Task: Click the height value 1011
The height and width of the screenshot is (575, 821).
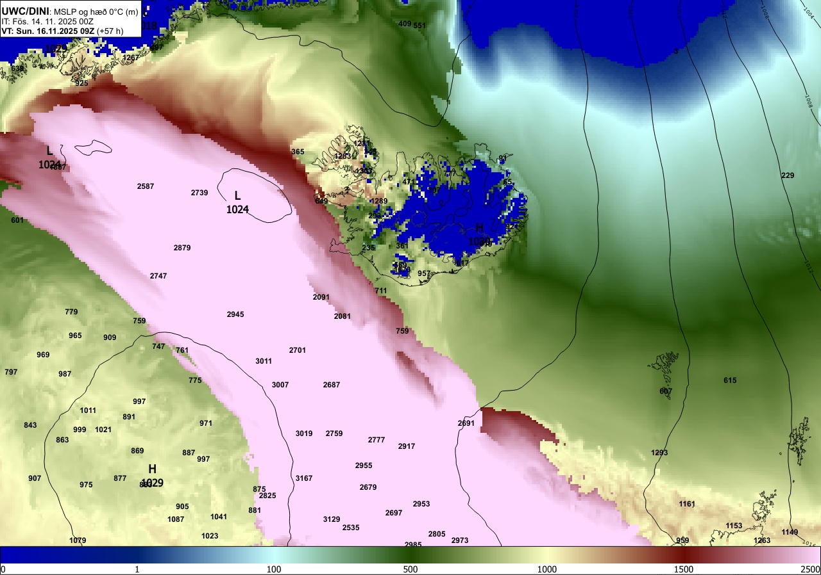Action: (88, 410)
